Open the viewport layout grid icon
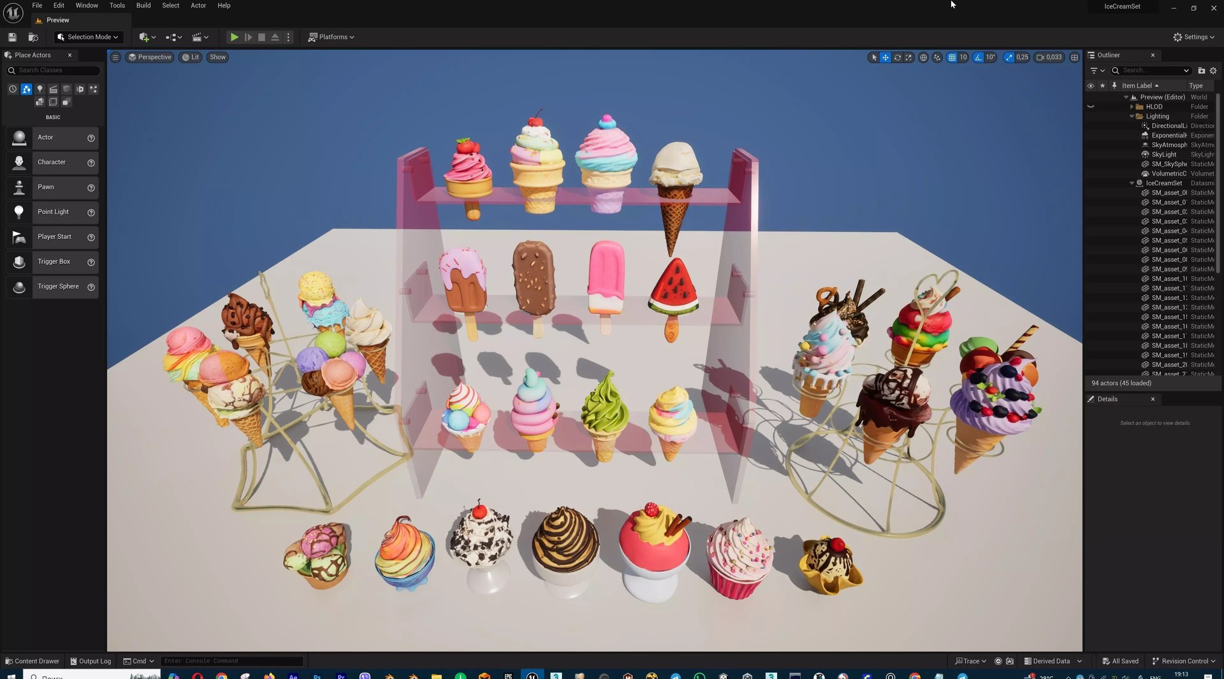 point(1074,57)
